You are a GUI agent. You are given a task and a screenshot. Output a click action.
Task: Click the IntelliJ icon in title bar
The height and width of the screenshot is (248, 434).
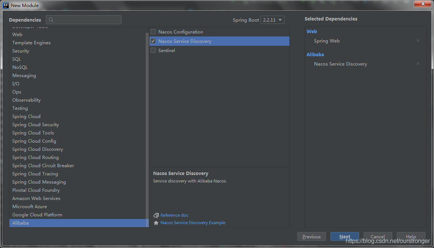click(6, 5)
